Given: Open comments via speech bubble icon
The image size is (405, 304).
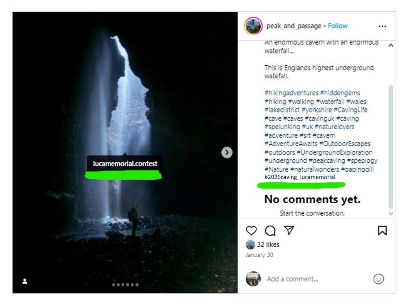Looking at the screenshot, I should [x=270, y=231].
